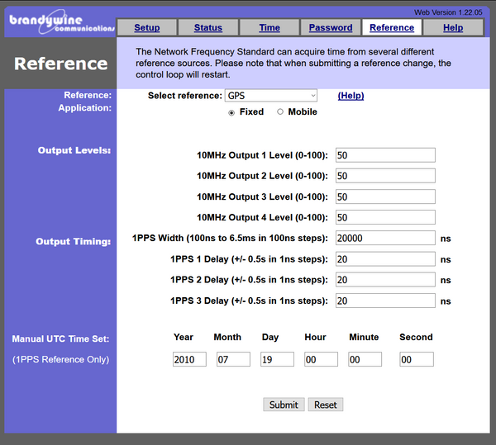Switch to the Status tab
Image resolution: width=496 pixels, height=445 pixels.
tap(207, 27)
